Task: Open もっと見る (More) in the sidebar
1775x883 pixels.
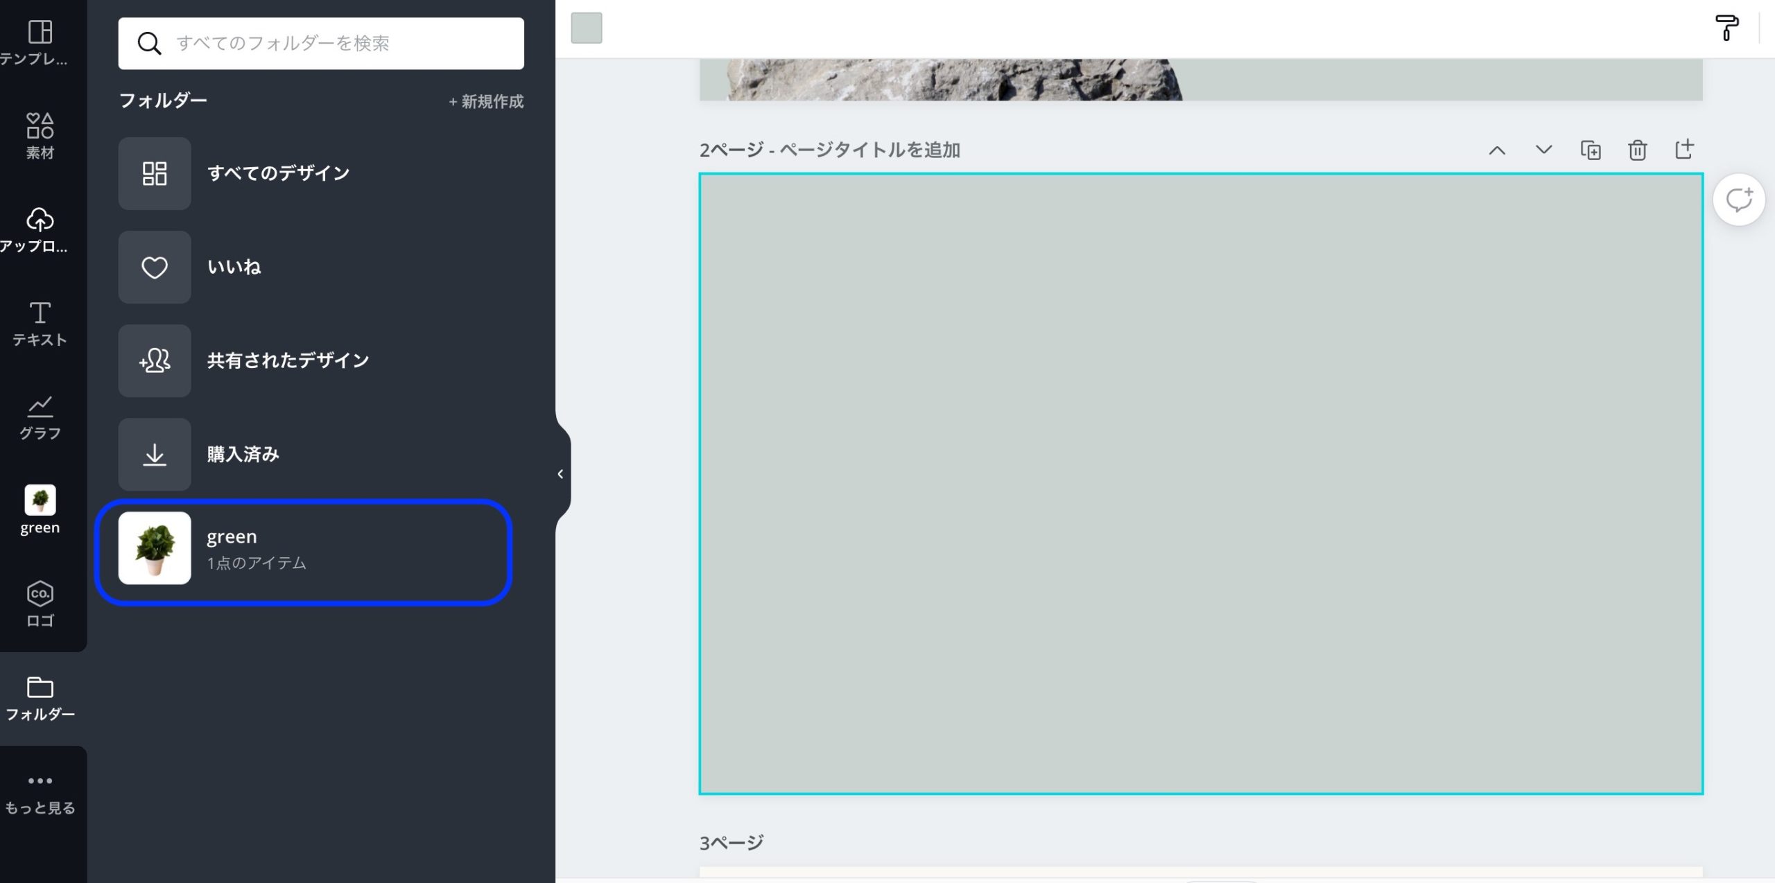Action: pyautogui.click(x=40, y=792)
